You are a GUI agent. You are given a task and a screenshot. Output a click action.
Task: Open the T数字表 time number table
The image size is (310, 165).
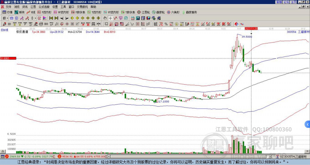128,12
